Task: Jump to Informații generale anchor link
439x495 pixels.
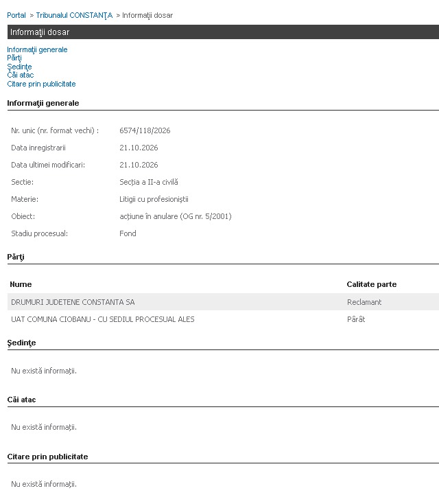Action: [37, 49]
